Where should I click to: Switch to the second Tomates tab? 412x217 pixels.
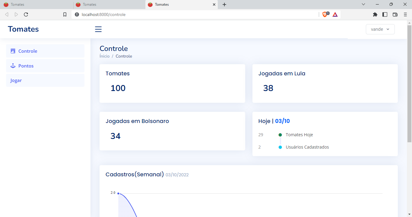(109, 5)
